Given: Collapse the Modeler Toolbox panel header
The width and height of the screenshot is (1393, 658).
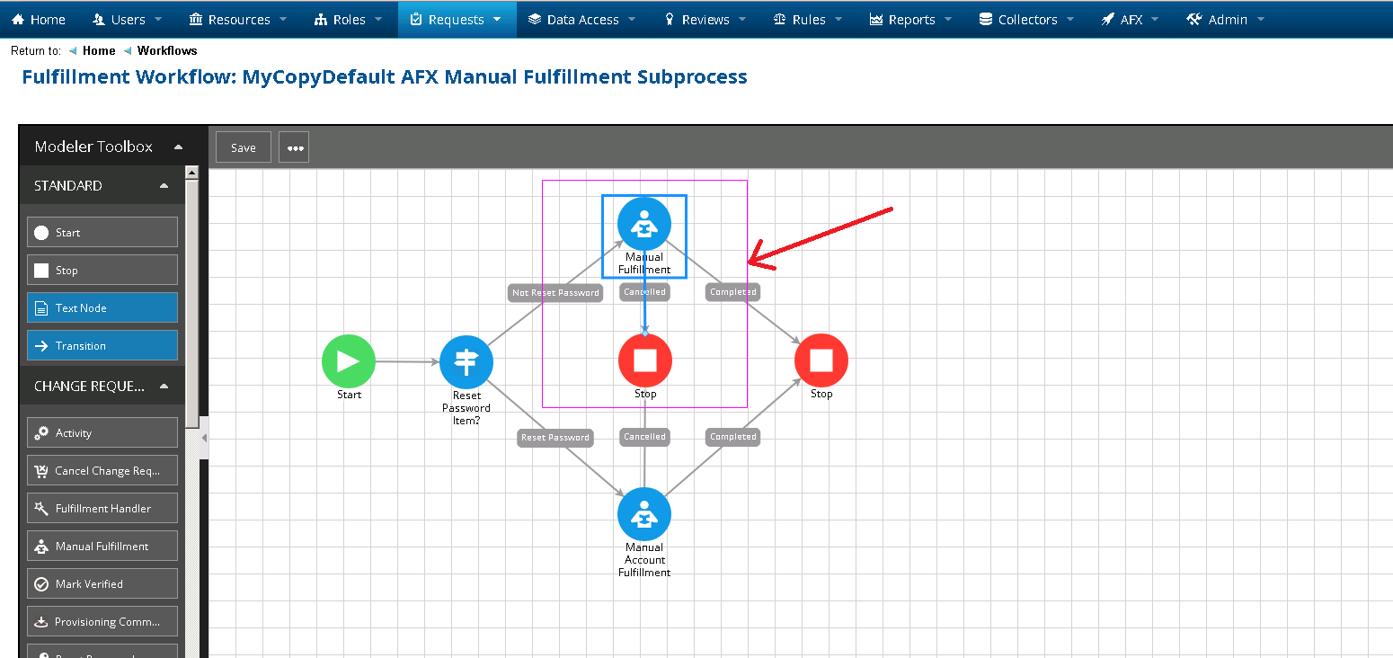Looking at the screenshot, I should pos(178,147).
